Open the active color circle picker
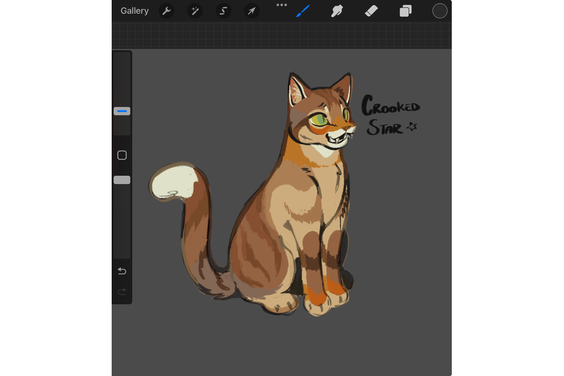 tap(440, 11)
